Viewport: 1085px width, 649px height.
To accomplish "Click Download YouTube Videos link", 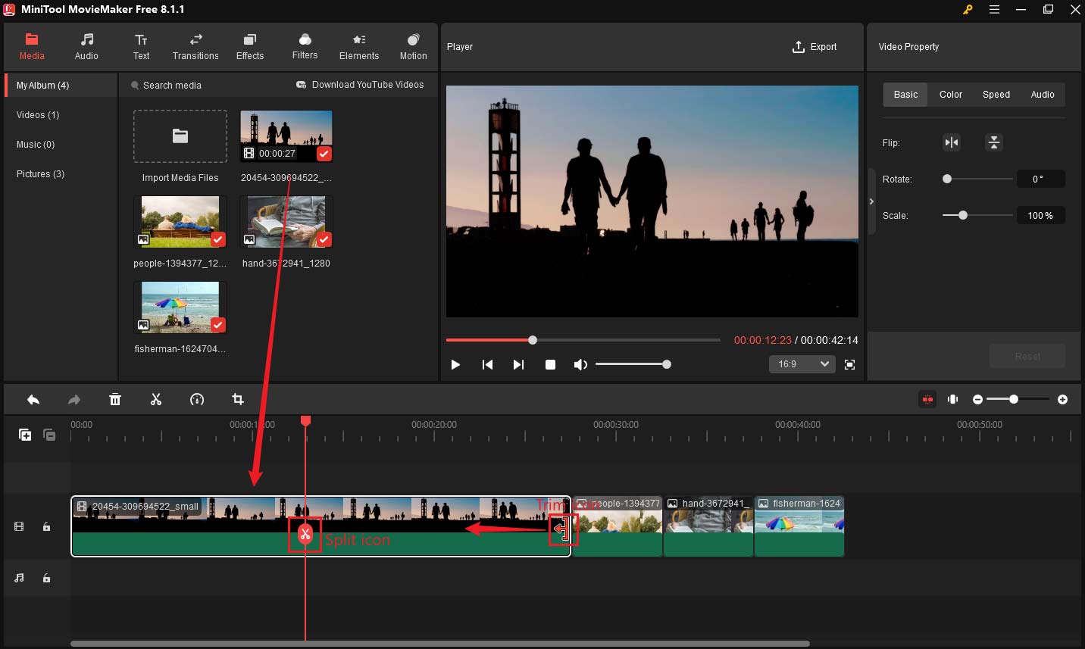I will (360, 85).
